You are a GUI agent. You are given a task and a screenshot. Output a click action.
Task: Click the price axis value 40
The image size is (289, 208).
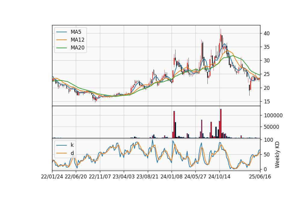pos(267,33)
